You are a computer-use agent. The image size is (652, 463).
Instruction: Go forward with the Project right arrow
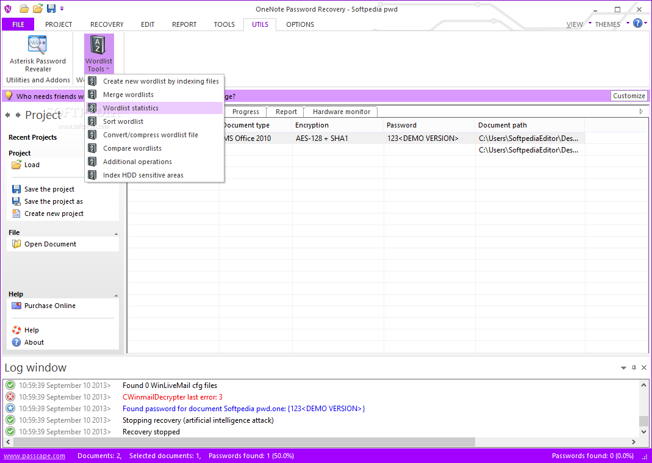pyautogui.click(x=18, y=115)
